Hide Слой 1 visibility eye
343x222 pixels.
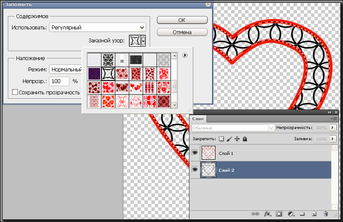point(195,153)
